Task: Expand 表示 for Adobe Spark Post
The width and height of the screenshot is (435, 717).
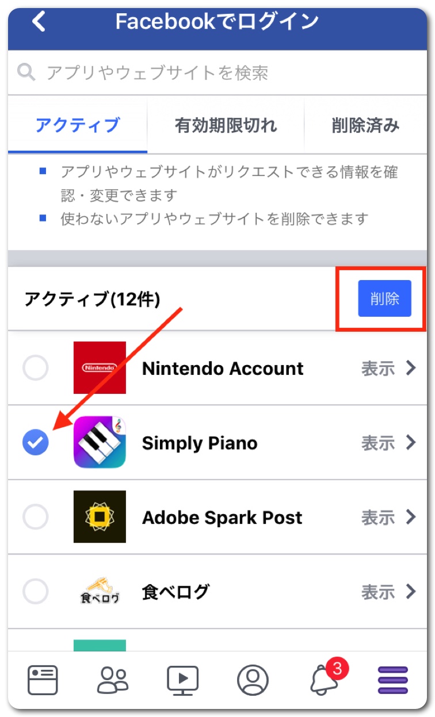Action: 388,517
